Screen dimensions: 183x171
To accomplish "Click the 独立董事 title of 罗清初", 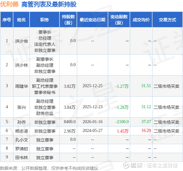I will 45,149.
